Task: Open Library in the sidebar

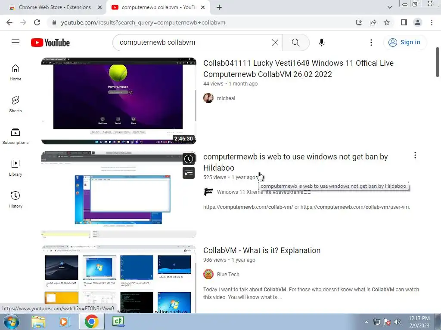Action: tap(16, 168)
